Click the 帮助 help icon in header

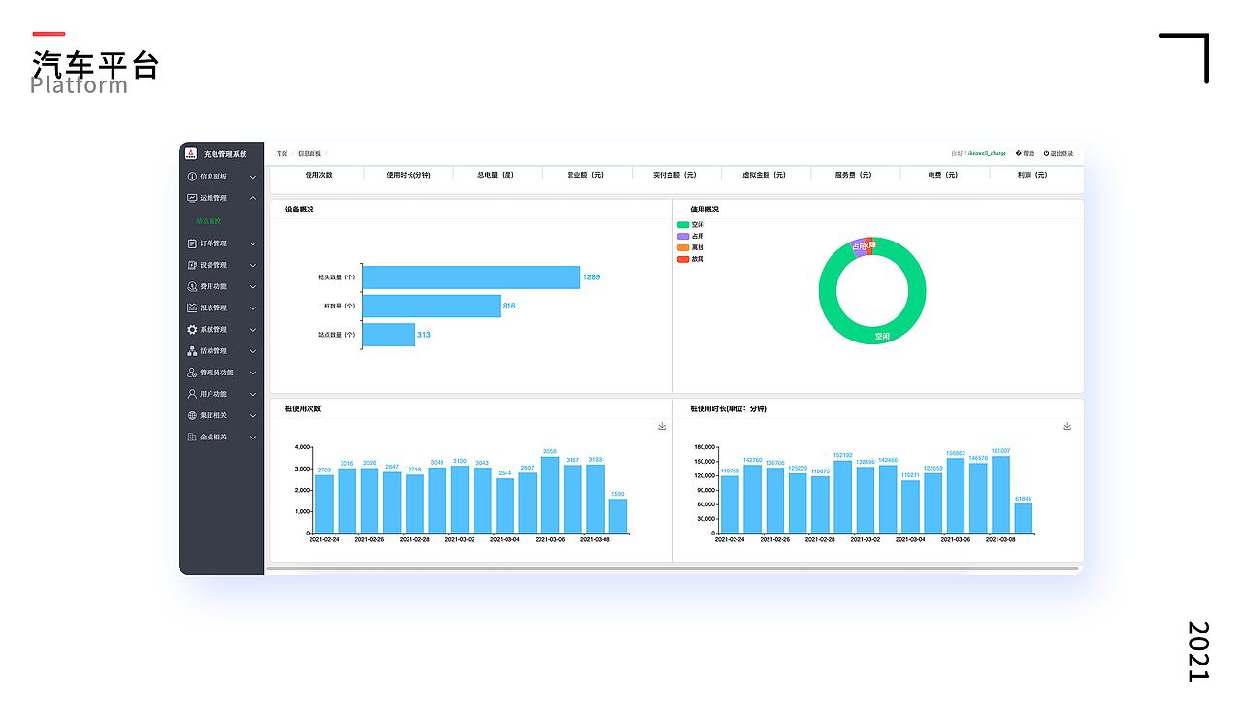click(1018, 153)
